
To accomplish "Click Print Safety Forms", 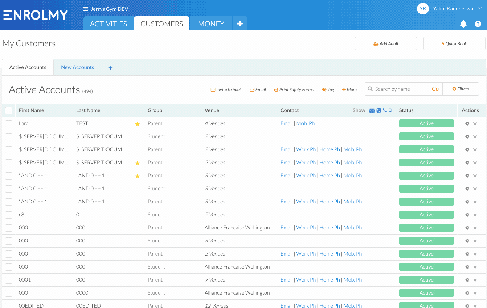I will click(294, 89).
